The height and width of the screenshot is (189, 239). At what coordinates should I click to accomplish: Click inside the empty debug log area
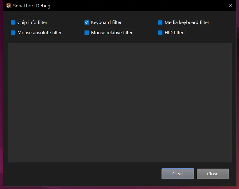click(119, 102)
